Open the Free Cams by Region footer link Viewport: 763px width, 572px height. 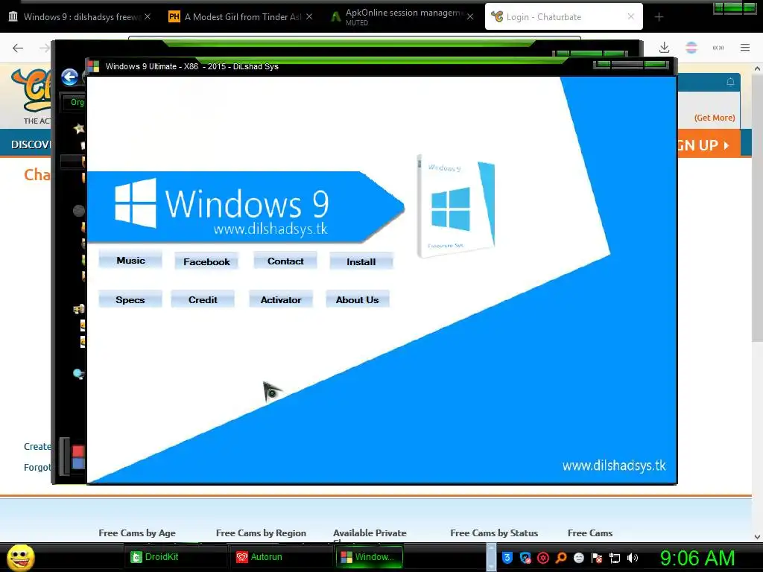point(261,533)
